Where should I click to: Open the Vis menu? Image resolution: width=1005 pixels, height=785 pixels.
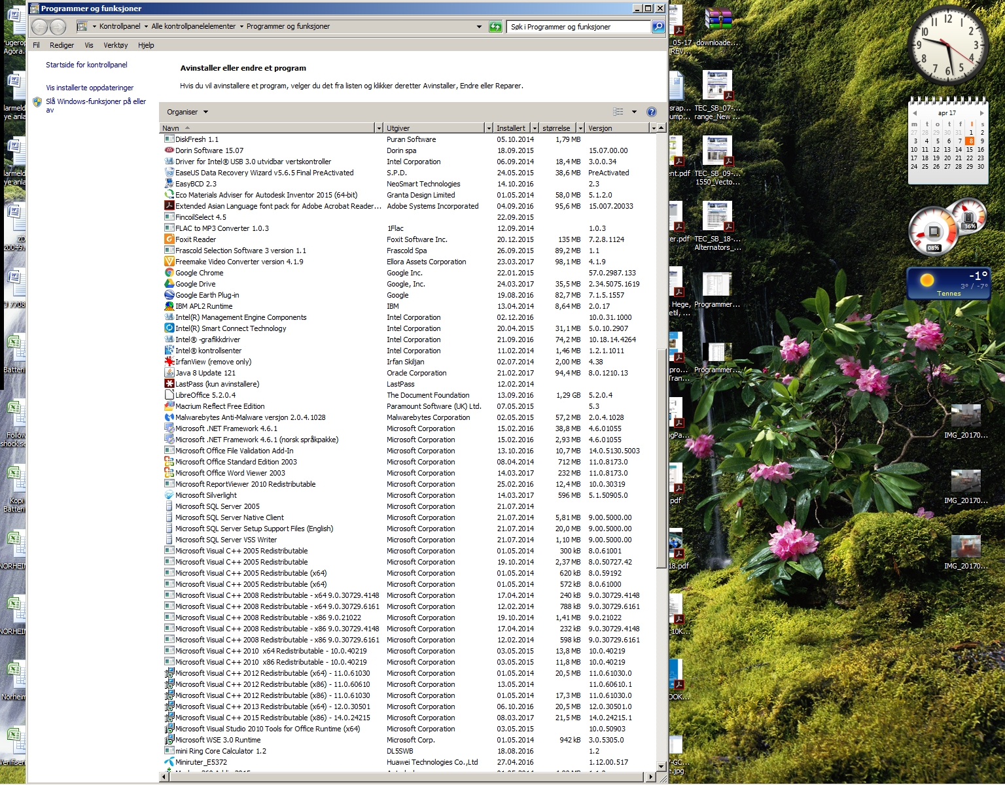pyautogui.click(x=89, y=45)
